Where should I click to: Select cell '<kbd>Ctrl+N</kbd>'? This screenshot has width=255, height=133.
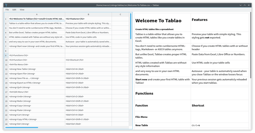click(x=88, y=69)
